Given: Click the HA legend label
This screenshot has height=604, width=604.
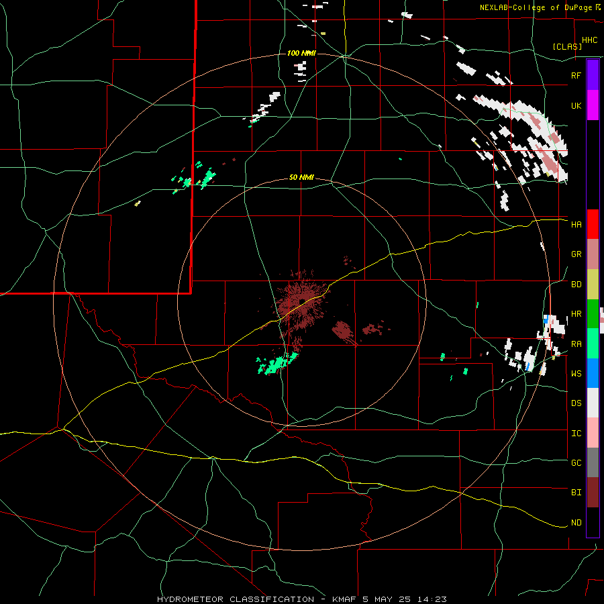Looking at the screenshot, I should pyautogui.click(x=576, y=224).
